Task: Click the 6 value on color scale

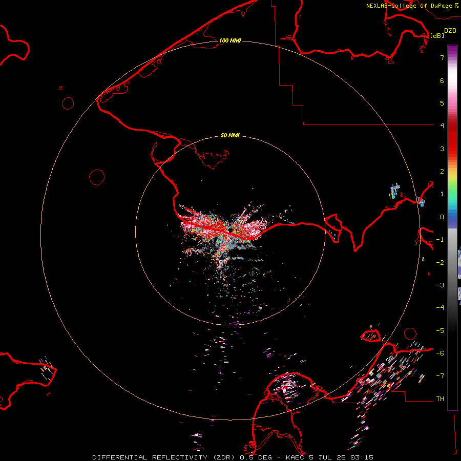Action: (x=442, y=80)
